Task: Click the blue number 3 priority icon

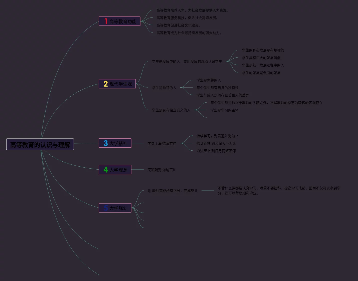Action: [x=106, y=143]
